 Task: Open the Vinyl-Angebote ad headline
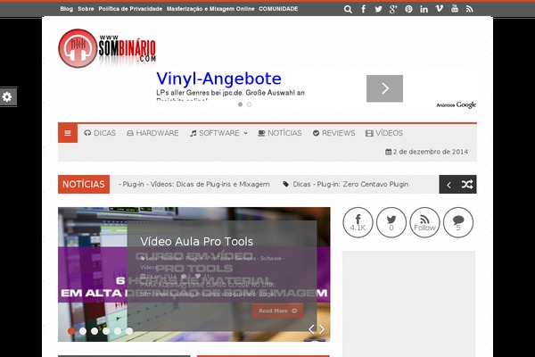click(x=218, y=79)
